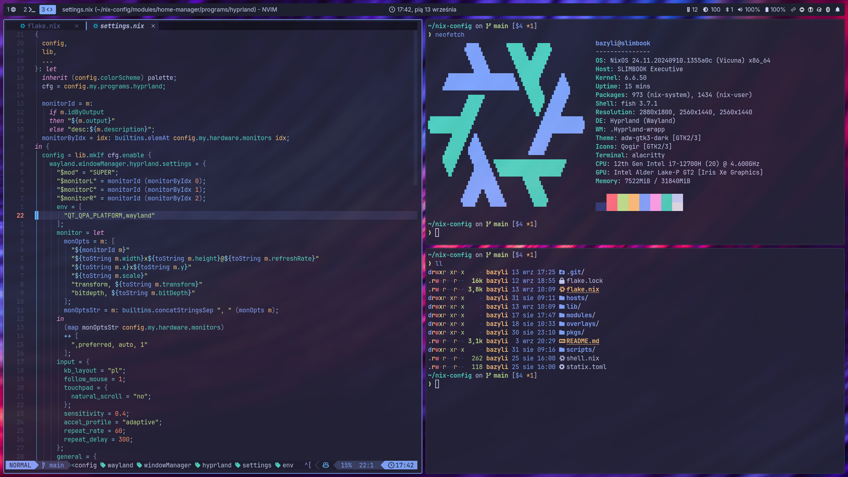Click the Copilot icon in nvim statusline
The height and width of the screenshot is (477, 848).
pyautogui.click(x=326, y=465)
